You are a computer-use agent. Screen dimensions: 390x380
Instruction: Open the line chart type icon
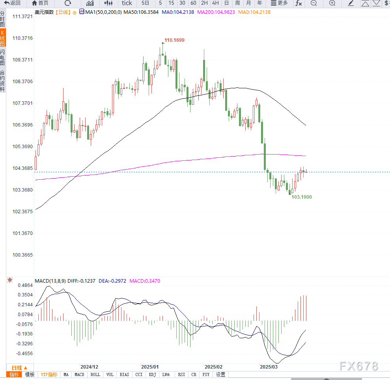click(90, 3)
